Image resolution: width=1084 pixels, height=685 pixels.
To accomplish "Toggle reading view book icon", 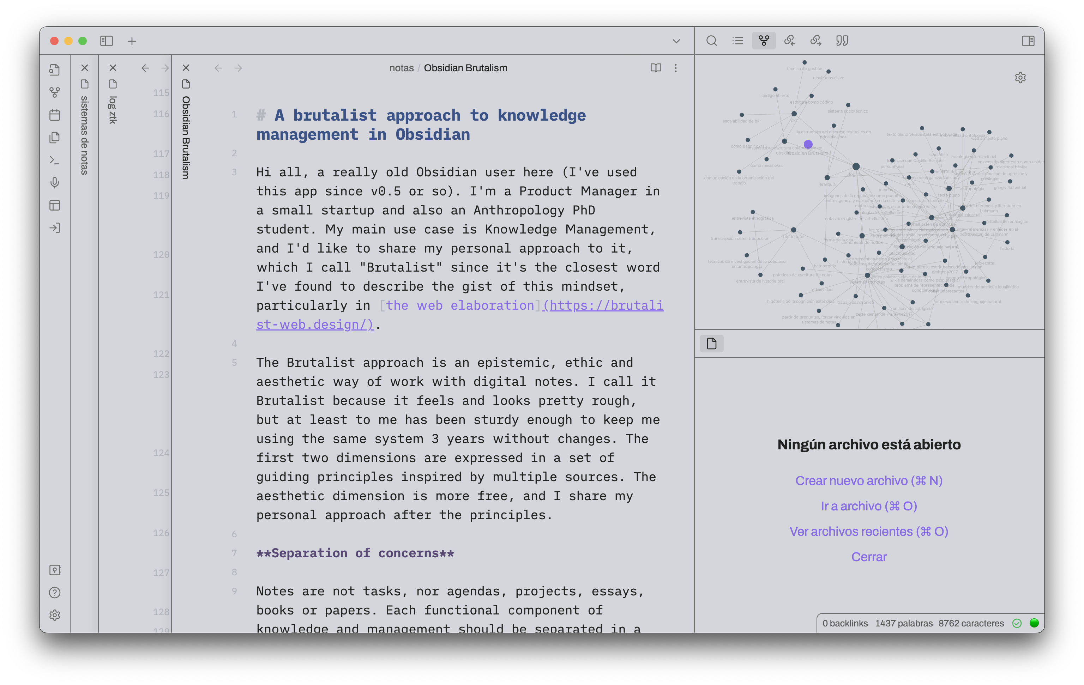I will coord(655,68).
